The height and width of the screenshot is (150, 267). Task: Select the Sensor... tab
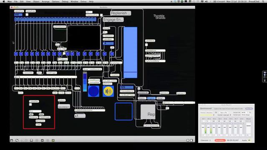point(161,98)
